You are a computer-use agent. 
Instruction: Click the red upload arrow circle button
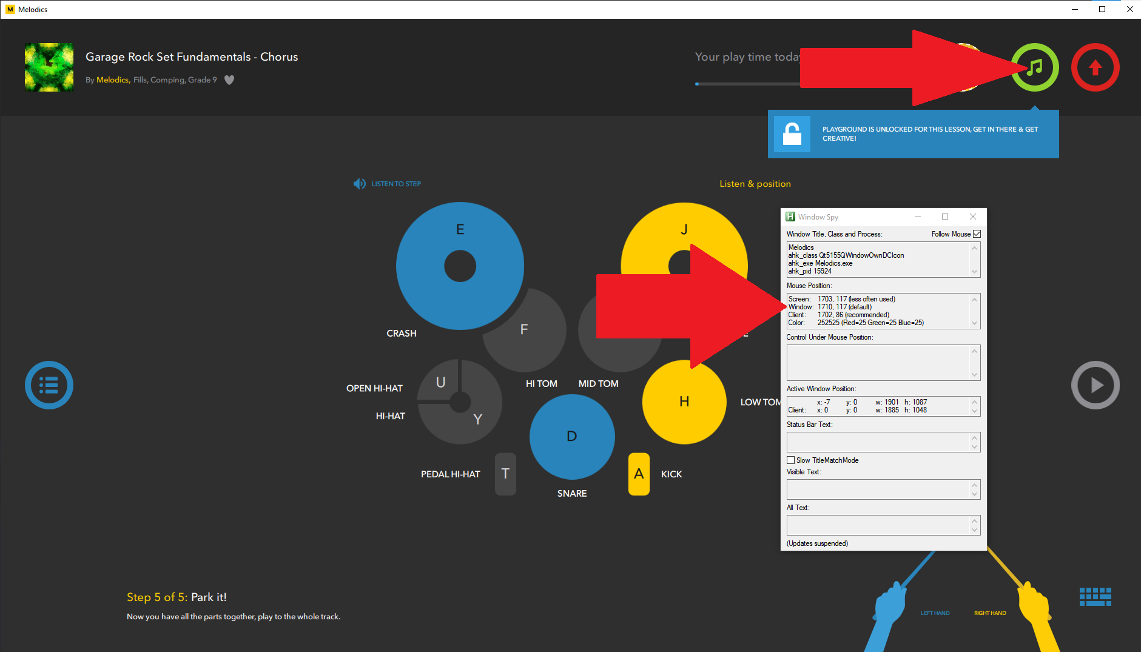pos(1095,67)
